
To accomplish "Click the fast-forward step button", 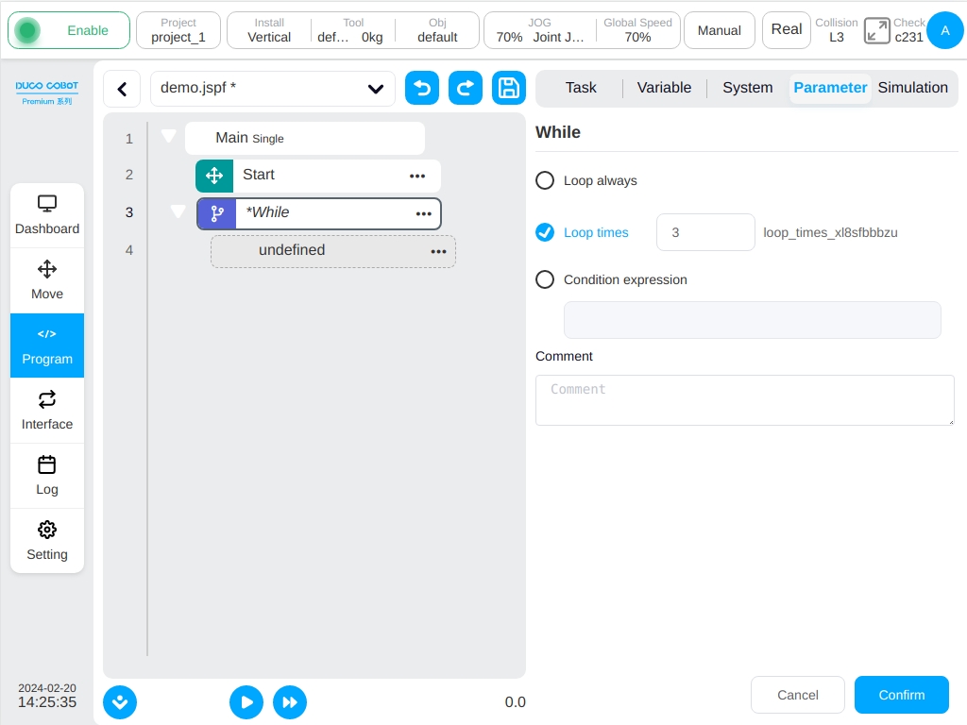I will [x=290, y=702].
